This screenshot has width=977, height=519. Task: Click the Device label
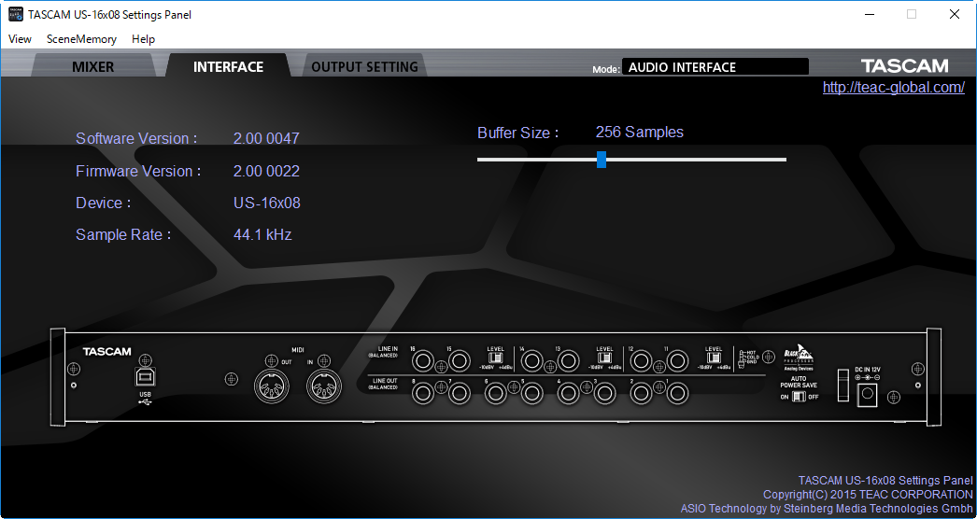click(104, 203)
